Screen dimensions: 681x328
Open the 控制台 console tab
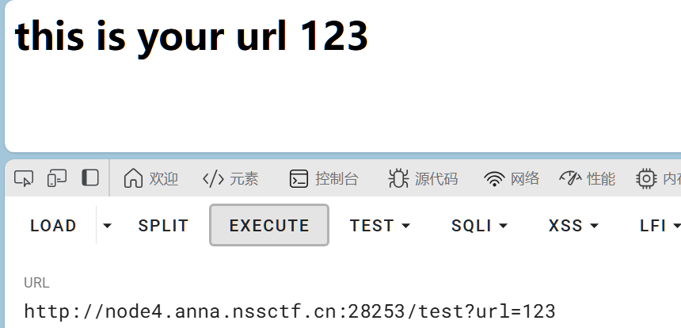click(x=324, y=178)
